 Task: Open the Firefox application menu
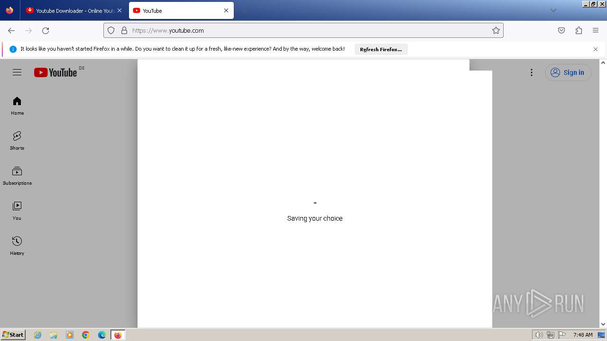[x=596, y=30]
